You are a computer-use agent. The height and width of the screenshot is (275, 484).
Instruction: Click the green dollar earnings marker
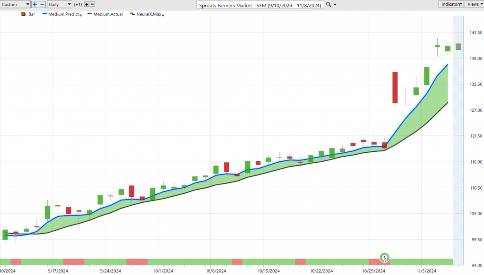coord(385,258)
